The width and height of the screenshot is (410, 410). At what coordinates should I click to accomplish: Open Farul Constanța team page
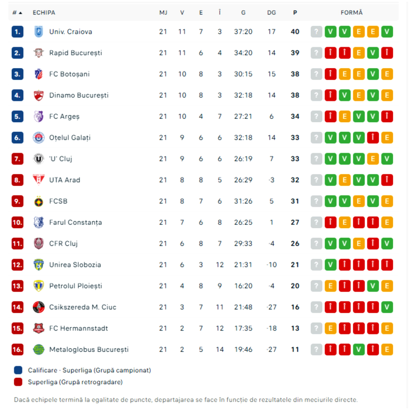75,222
